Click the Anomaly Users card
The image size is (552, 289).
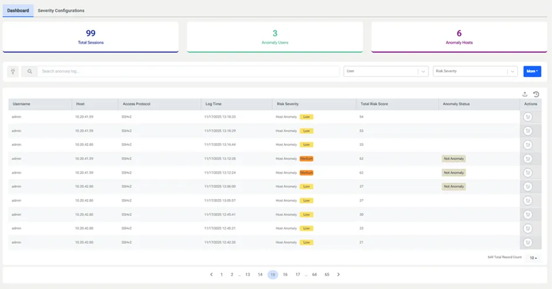275,37
